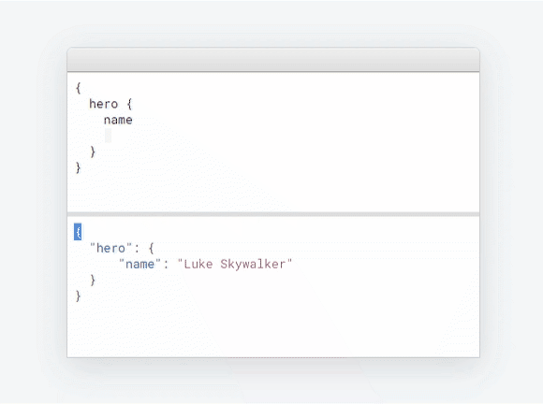Click the final closing brace in query
Viewport: 543px width, 404px height.
[x=79, y=167]
